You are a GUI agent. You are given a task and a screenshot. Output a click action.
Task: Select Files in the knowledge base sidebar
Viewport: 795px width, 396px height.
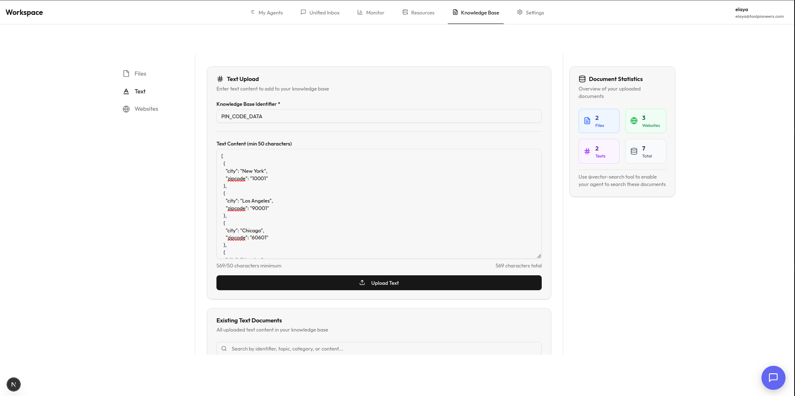pos(140,74)
